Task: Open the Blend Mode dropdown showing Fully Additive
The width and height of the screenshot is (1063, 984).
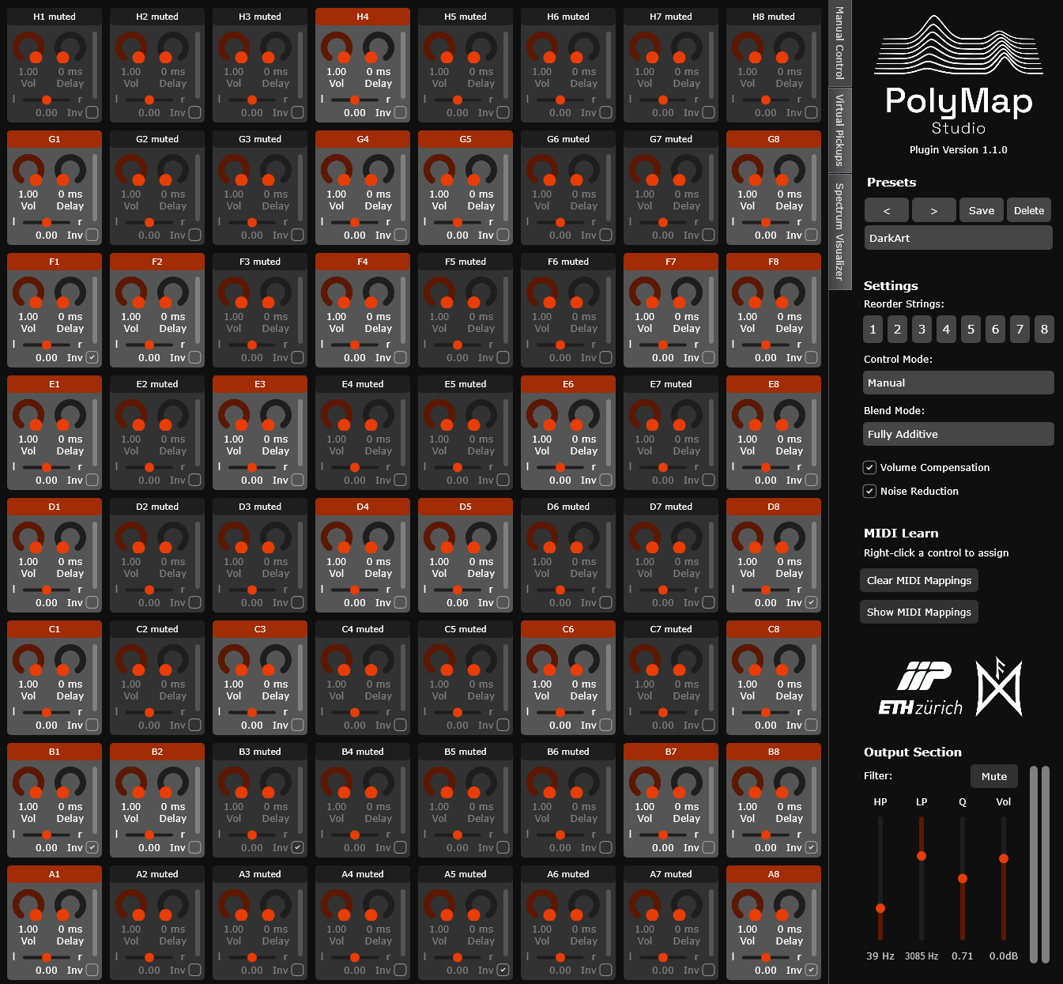Action: coord(958,434)
